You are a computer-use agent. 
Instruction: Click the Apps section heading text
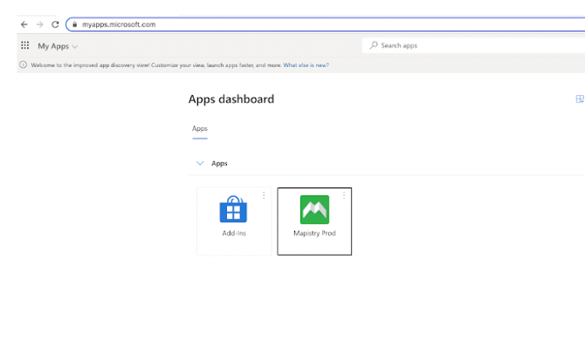[219, 164]
